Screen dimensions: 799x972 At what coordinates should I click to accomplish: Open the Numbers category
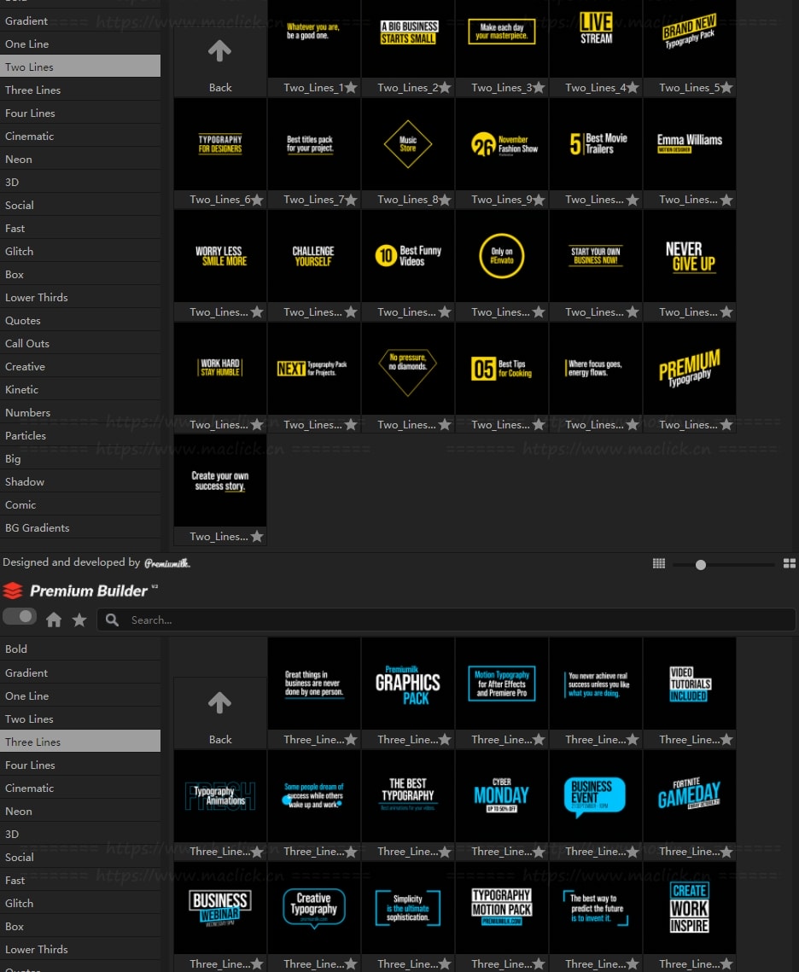coord(80,412)
